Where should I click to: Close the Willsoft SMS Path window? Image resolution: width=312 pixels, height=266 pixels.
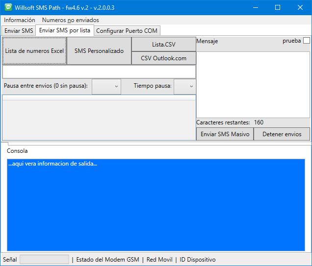(300, 7)
